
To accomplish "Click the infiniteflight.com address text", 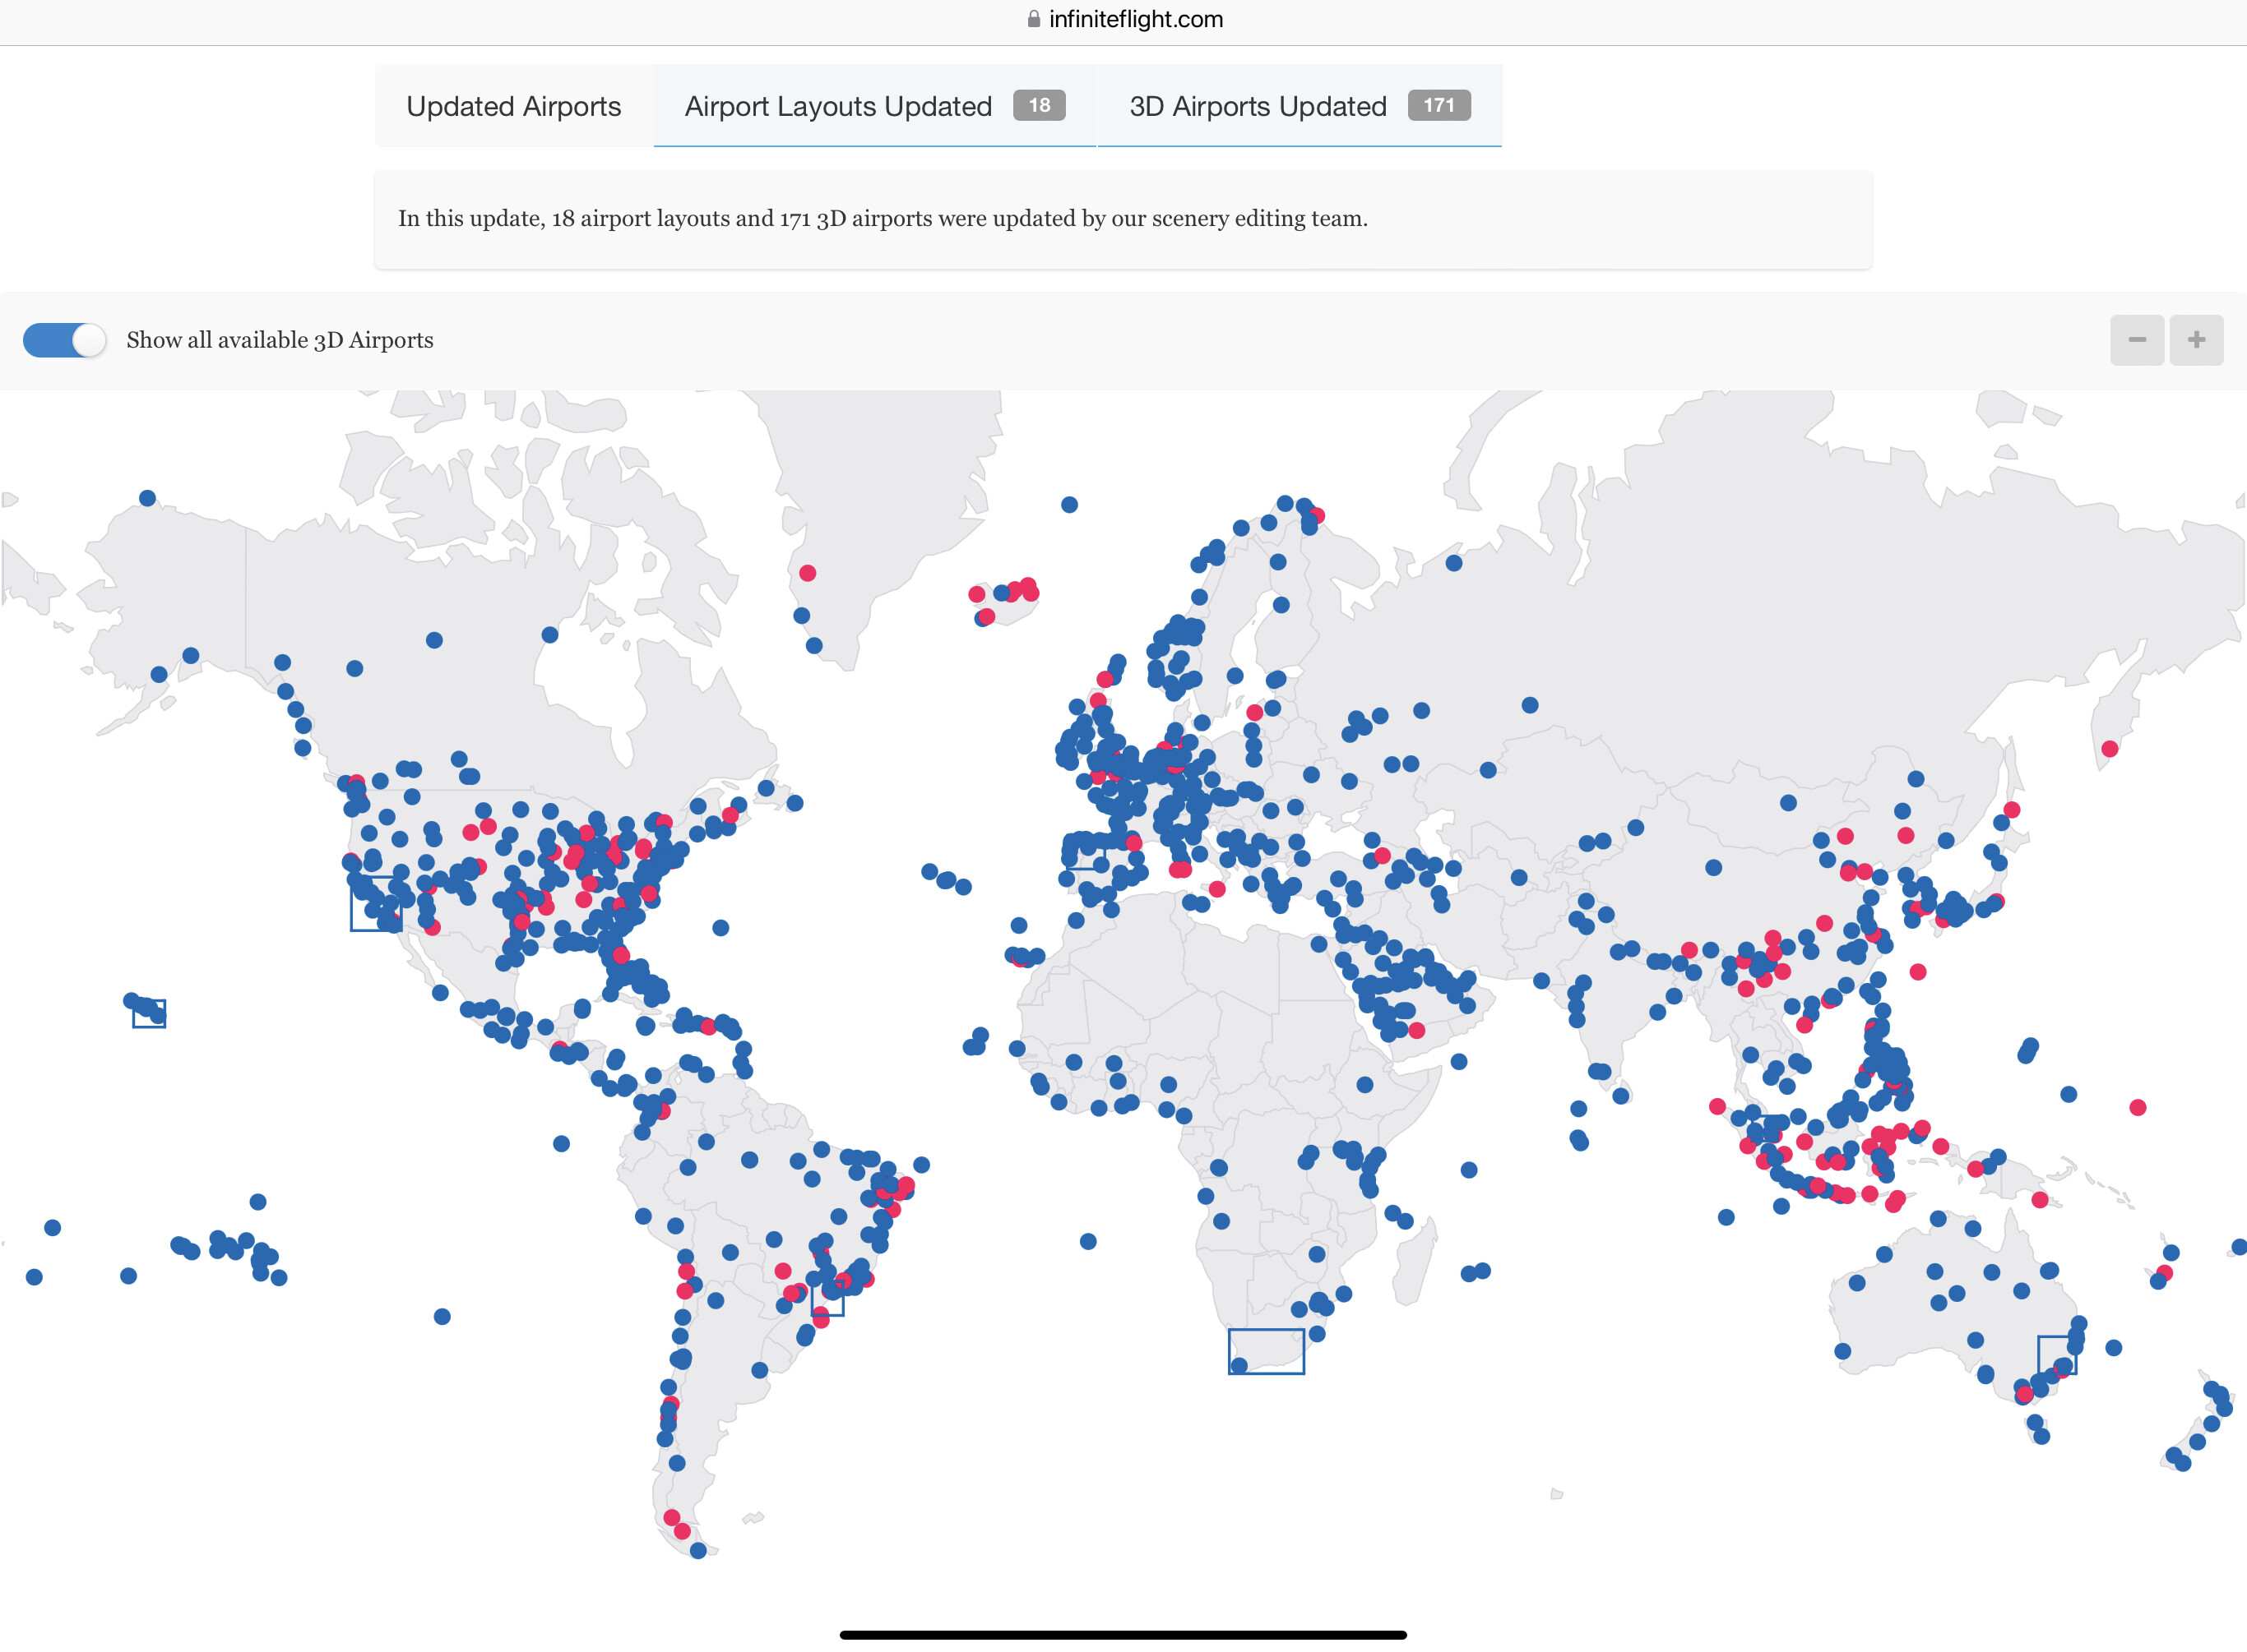I will (1136, 19).
